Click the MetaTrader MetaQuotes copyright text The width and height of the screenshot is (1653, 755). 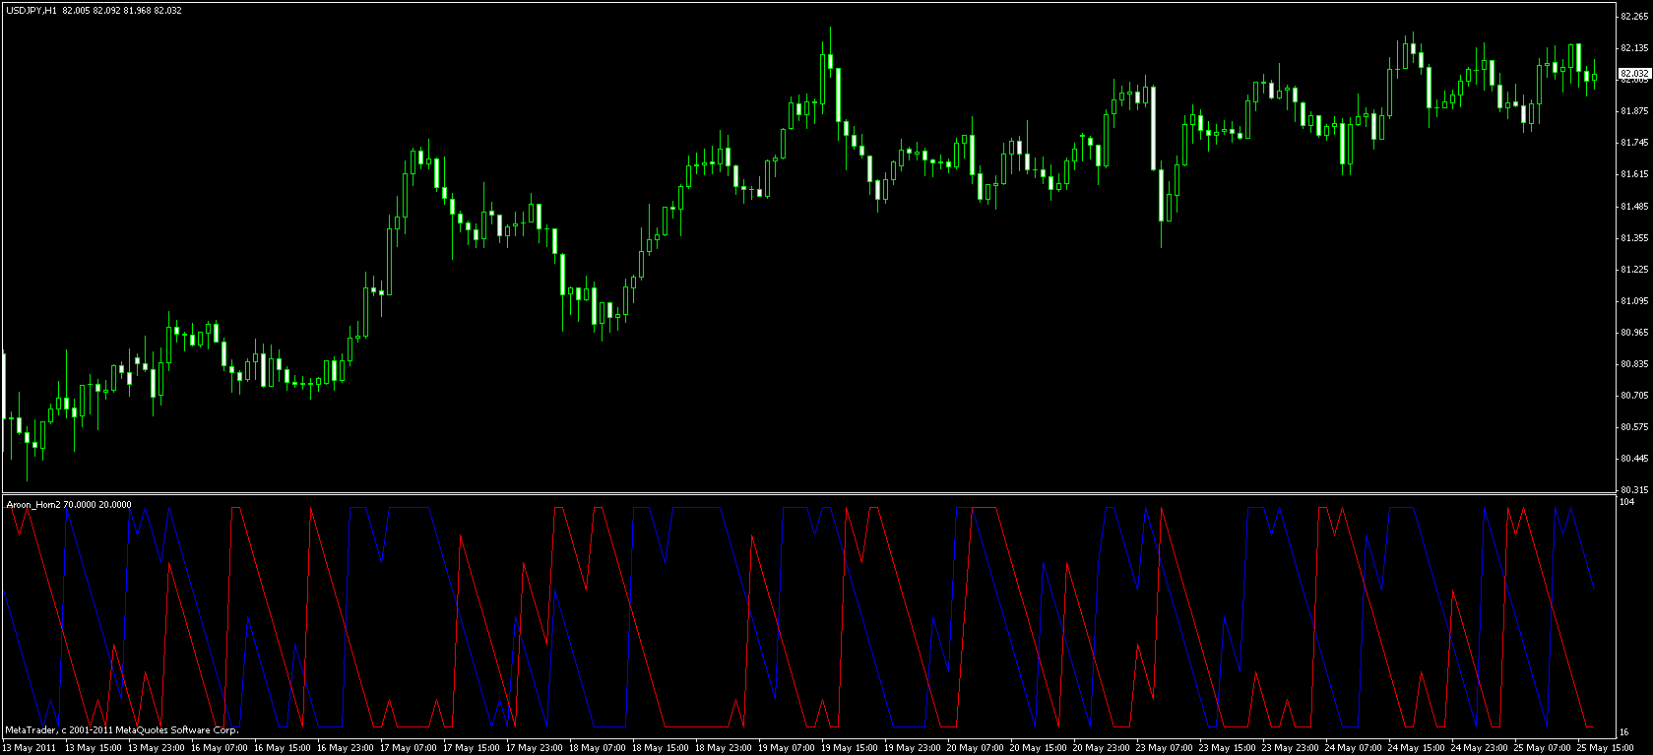click(121, 730)
